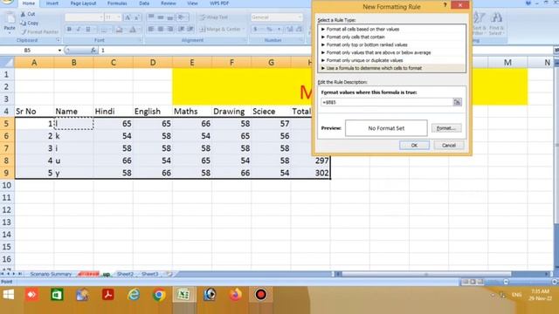Click the Find & Select binoculars icon

496,17
